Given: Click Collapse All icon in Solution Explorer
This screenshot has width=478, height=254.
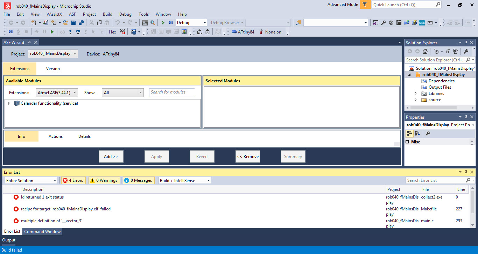Looking at the screenshot, I should coord(448,51).
